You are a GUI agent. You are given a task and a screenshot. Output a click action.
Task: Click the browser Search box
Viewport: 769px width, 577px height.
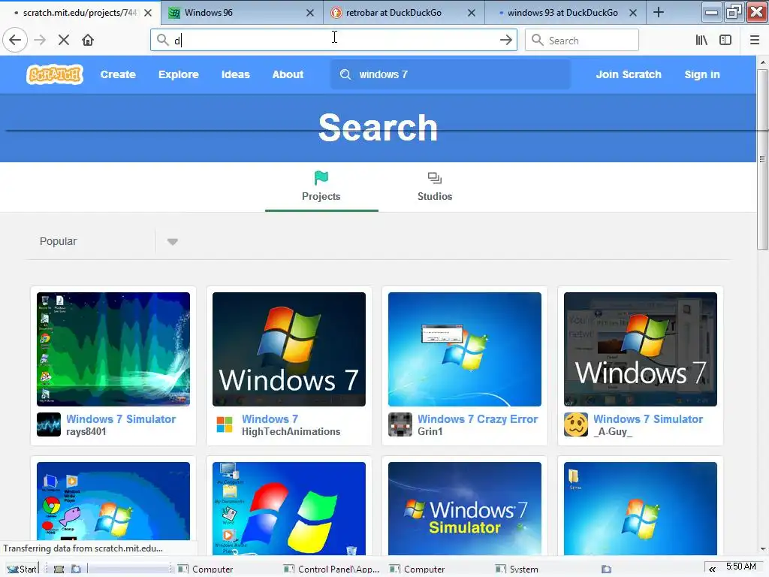(582, 41)
